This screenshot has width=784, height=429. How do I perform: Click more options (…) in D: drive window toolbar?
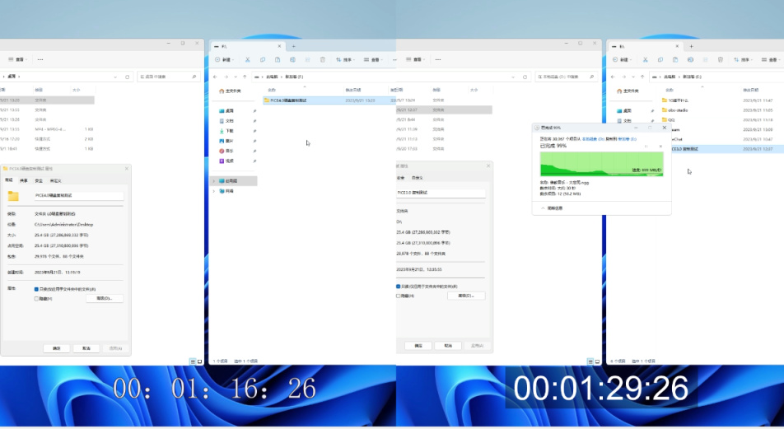click(438, 59)
